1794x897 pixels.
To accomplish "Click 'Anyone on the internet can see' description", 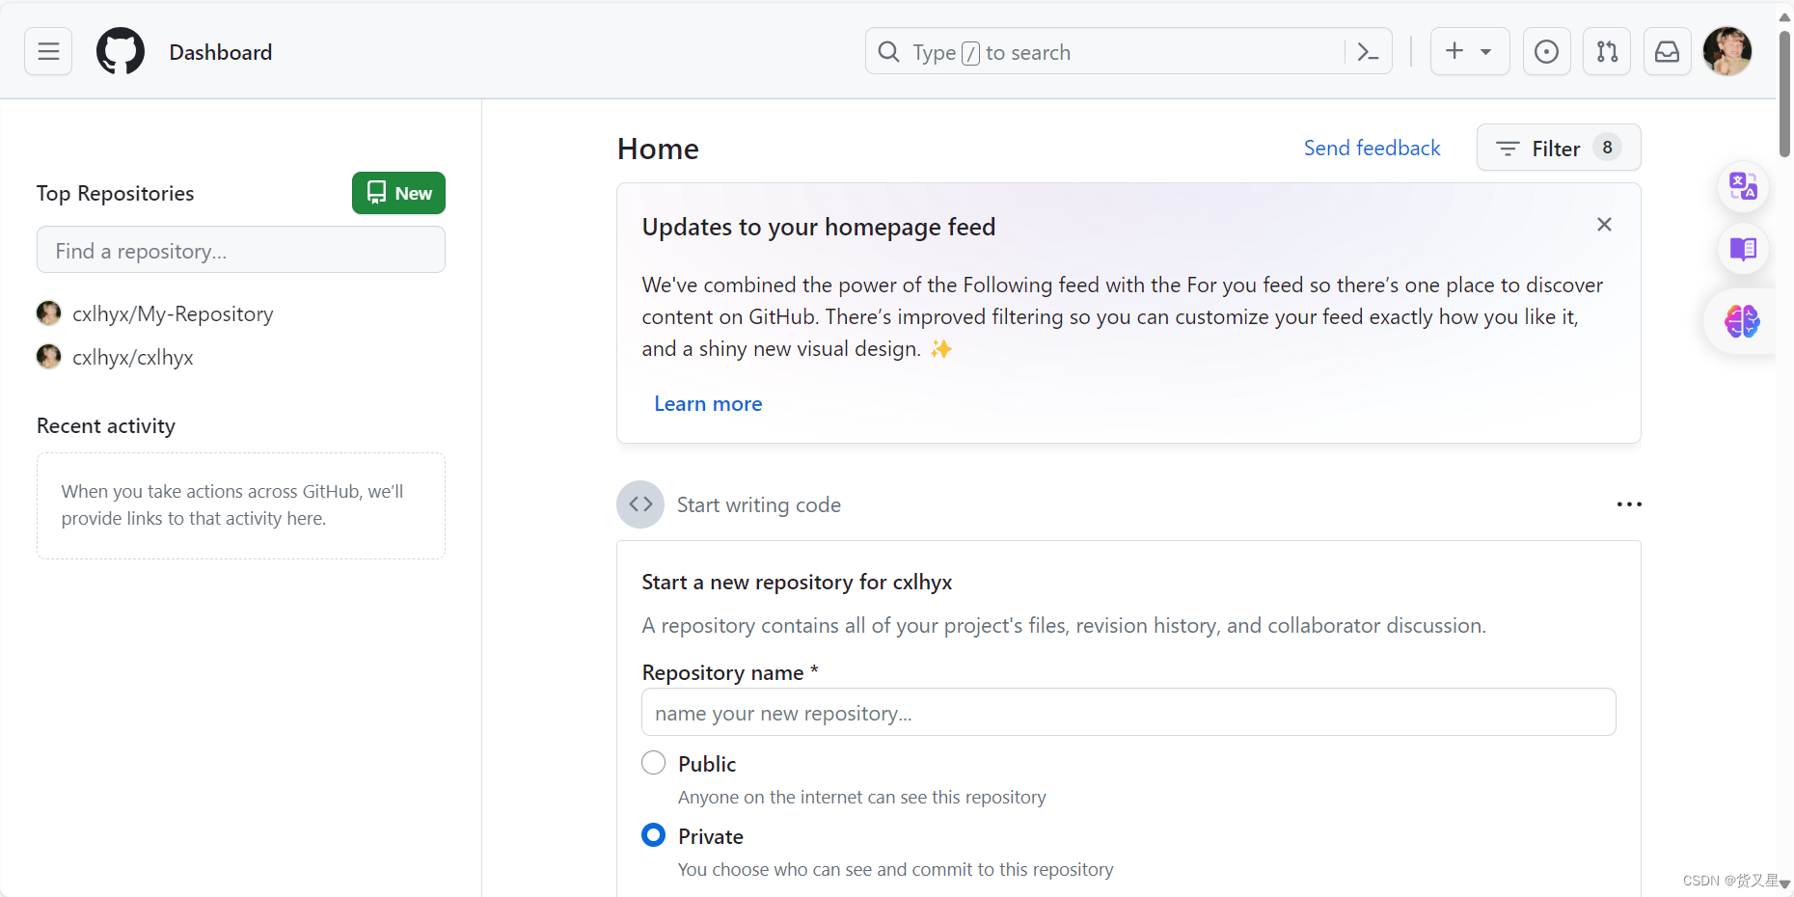I will pyautogui.click(x=861, y=797).
